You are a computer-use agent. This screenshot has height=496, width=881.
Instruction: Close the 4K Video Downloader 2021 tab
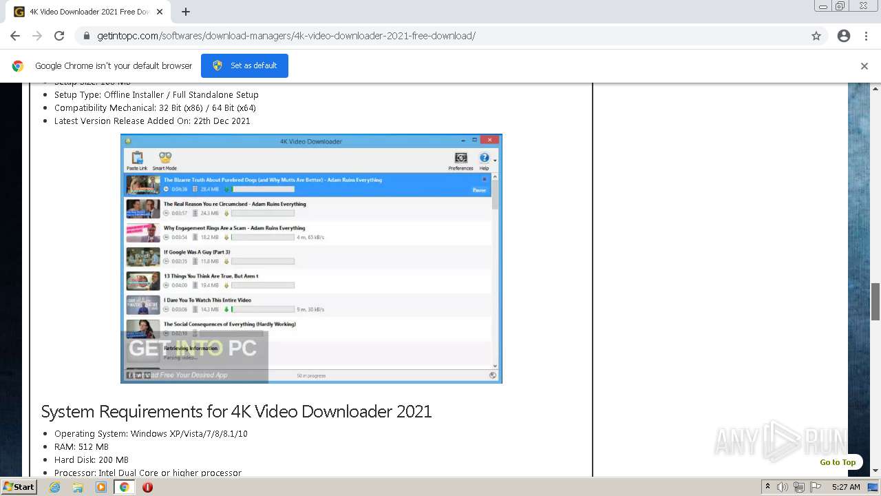pyautogui.click(x=160, y=12)
